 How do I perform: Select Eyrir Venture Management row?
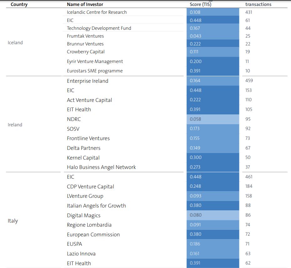coord(95,61)
